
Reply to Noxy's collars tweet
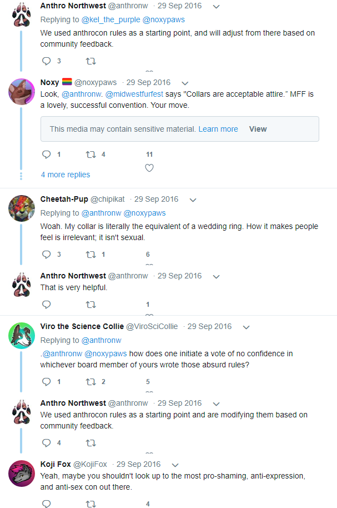pyautogui.click(x=47, y=155)
